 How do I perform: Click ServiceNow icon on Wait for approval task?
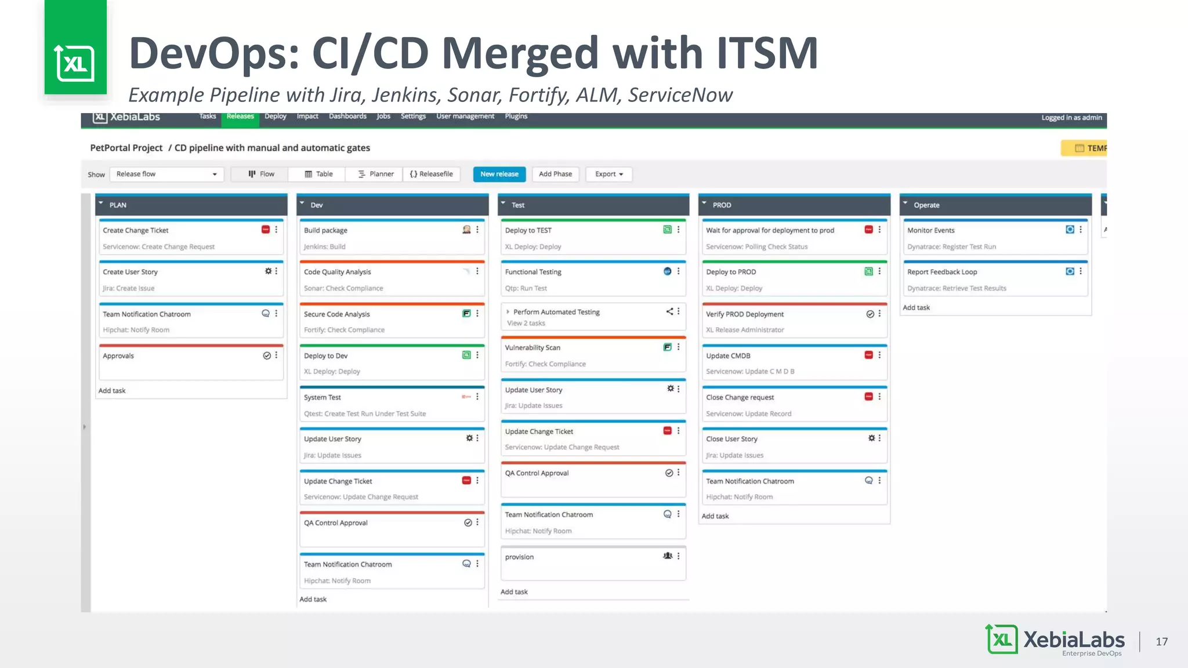869,230
